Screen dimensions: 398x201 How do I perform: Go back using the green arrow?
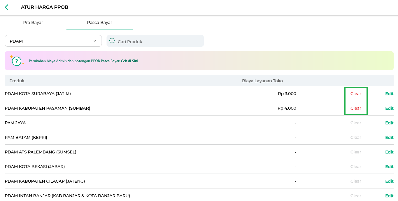tap(7, 7)
